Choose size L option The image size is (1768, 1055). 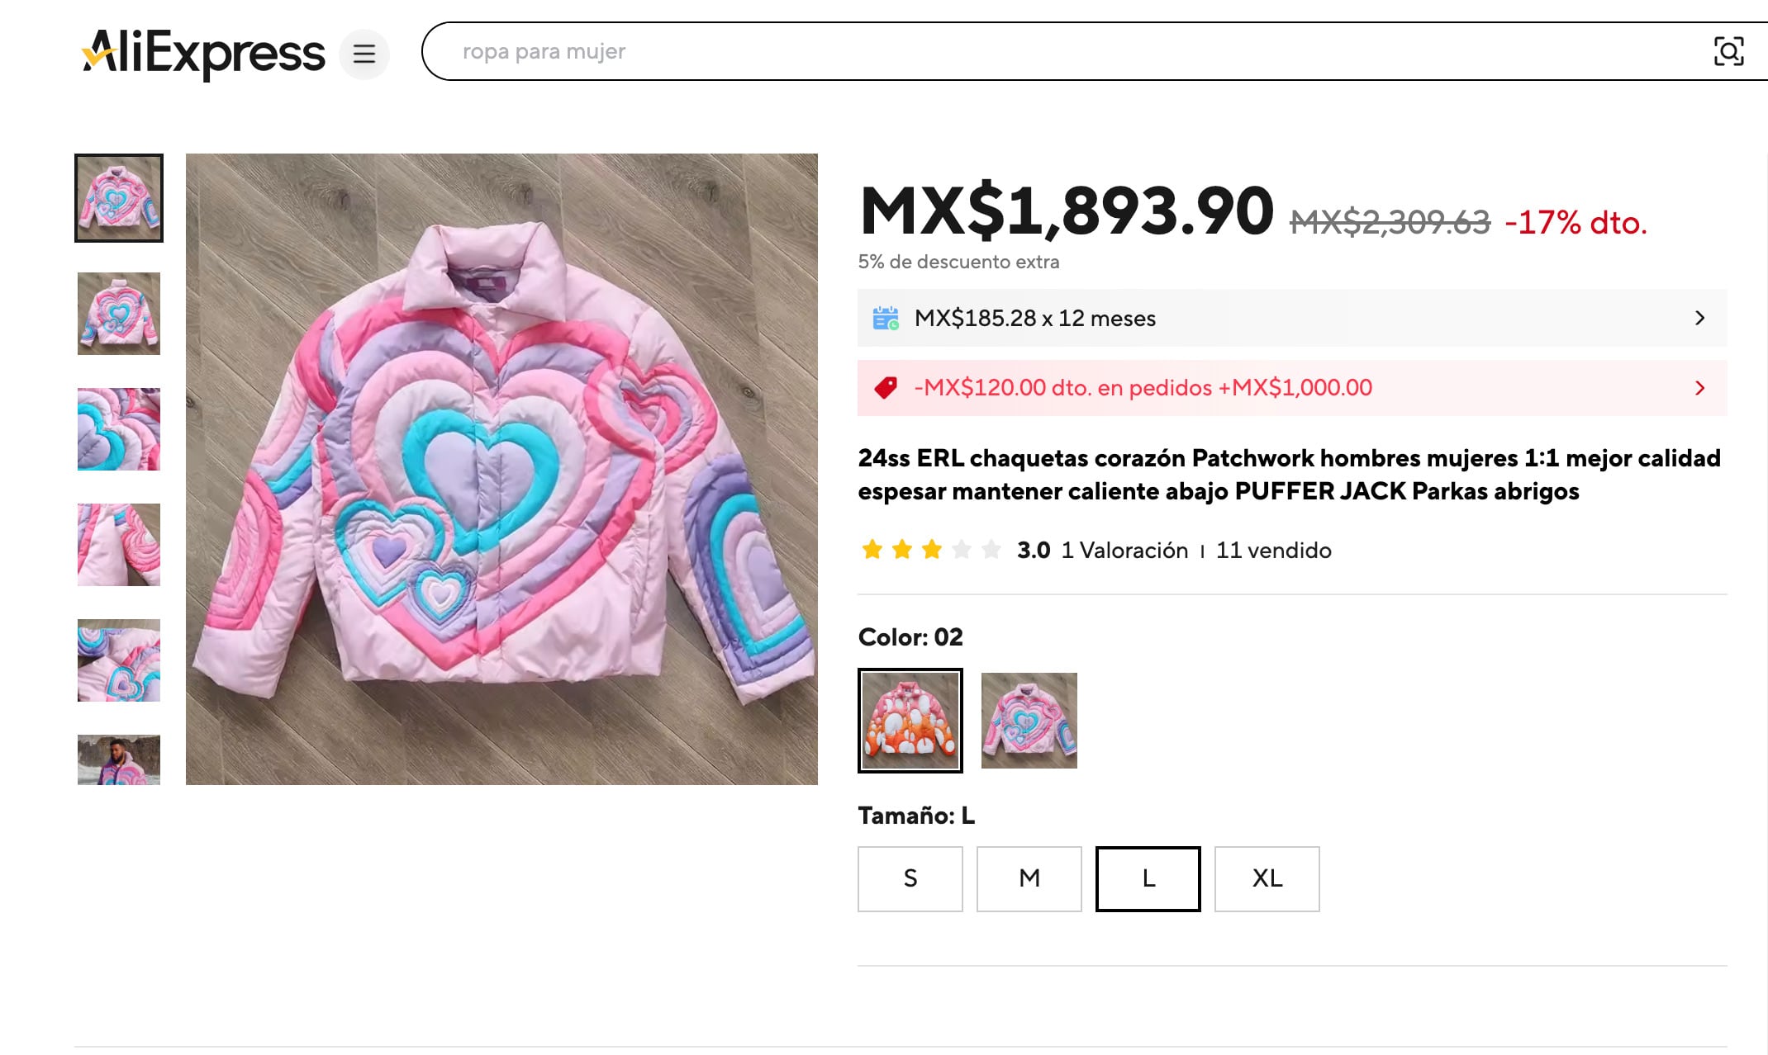(x=1148, y=878)
